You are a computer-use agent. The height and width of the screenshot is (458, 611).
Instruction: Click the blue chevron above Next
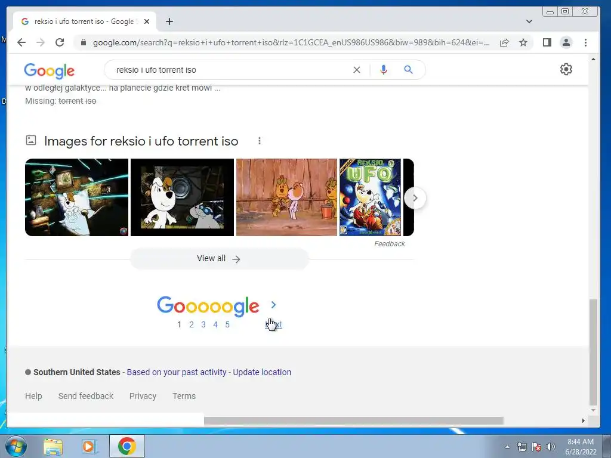[x=273, y=305]
